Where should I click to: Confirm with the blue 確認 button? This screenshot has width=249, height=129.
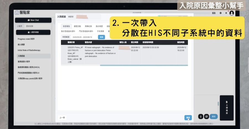click(x=188, y=117)
